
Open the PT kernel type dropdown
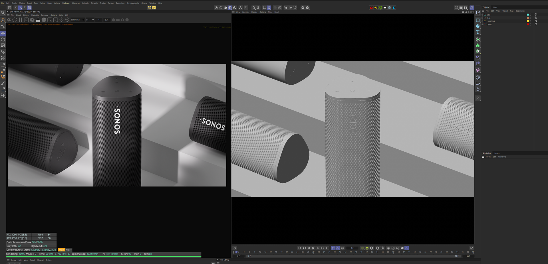pyautogui.click(x=90, y=20)
